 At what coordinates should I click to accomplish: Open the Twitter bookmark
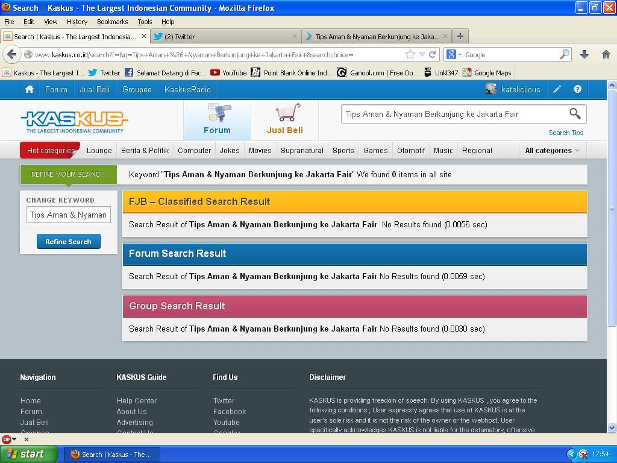pyautogui.click(x=104, y=73)
